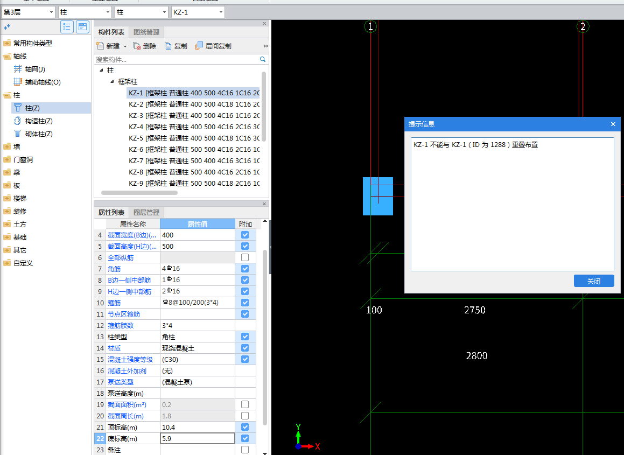Open the 楼梯 folder icon
This screenshot has height=455, width=624.
pyautogui.click(x=7, y=198)
